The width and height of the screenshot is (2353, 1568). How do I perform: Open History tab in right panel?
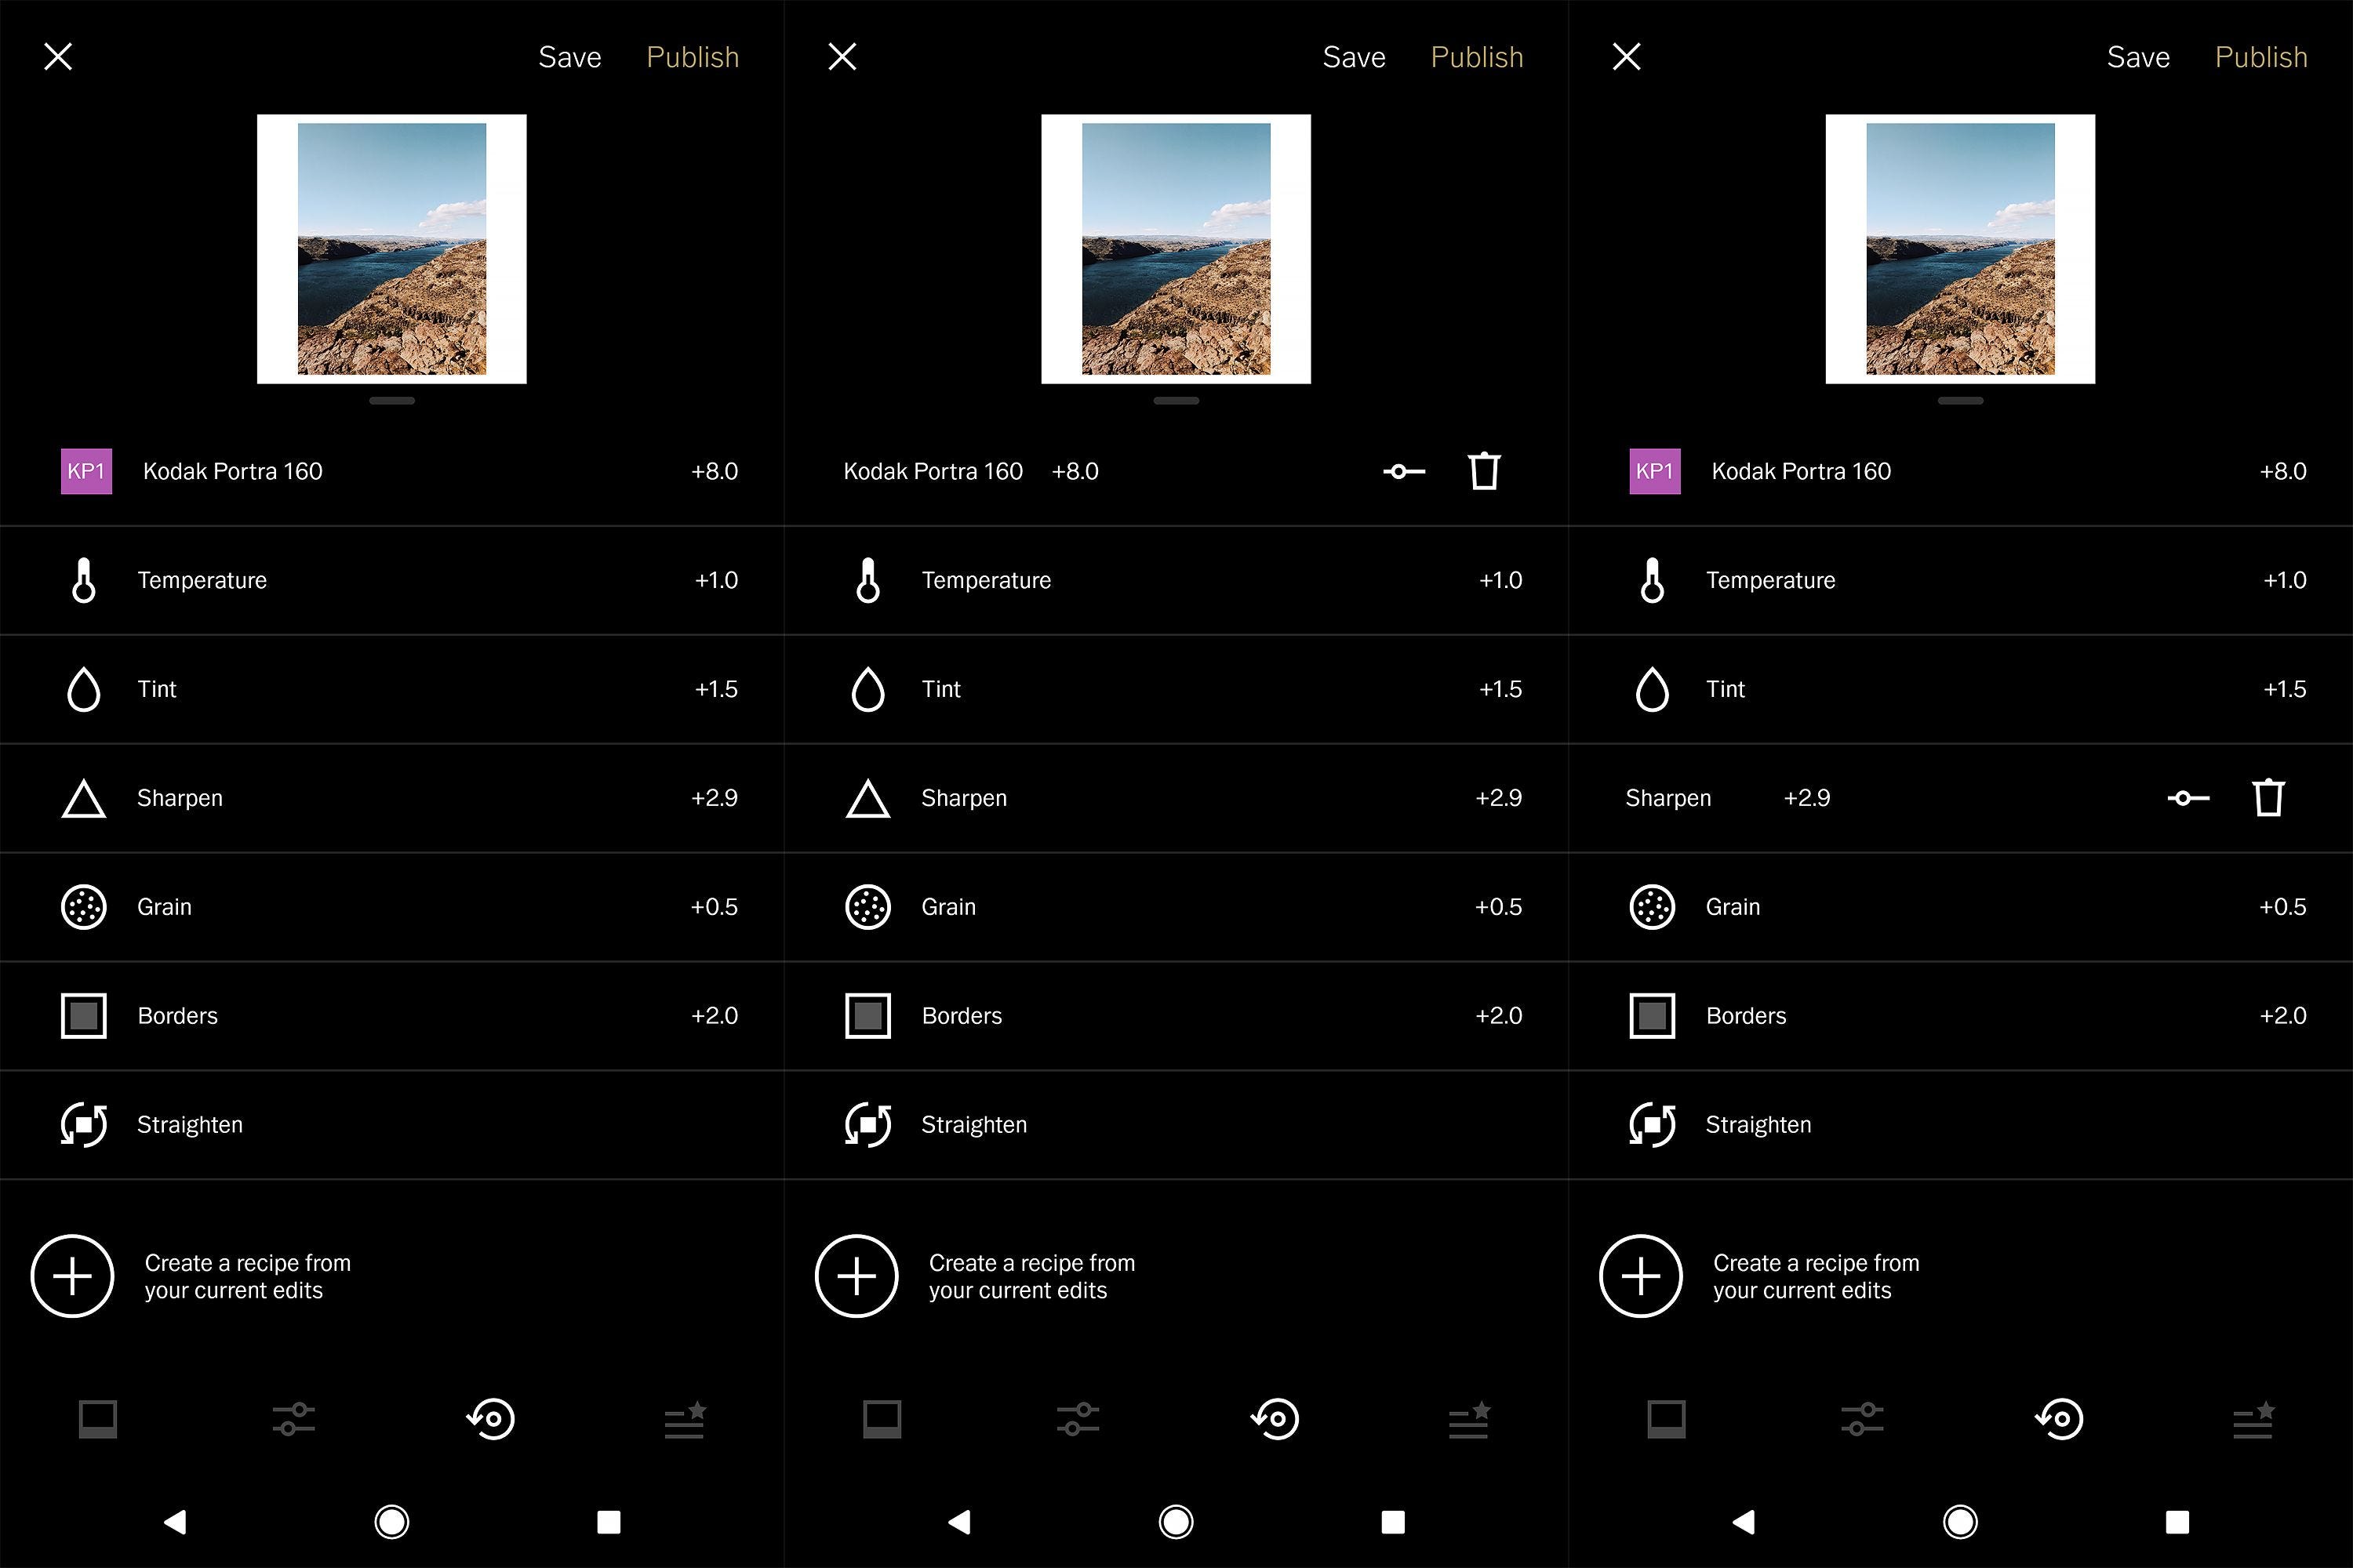click(x=2059, y=1419)
